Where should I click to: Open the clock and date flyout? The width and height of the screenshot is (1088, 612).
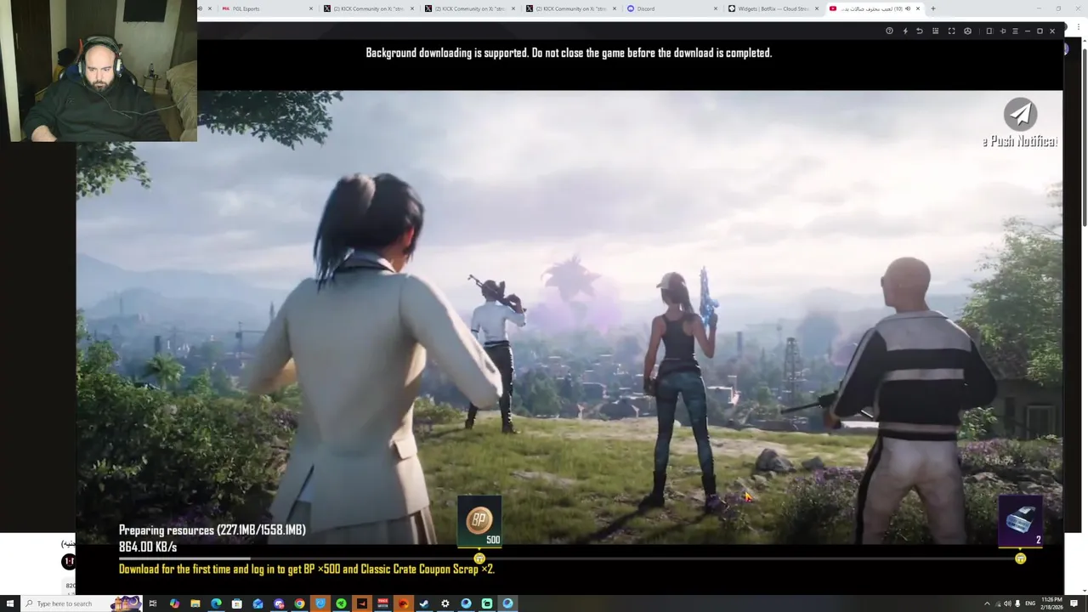point(1051,603)
